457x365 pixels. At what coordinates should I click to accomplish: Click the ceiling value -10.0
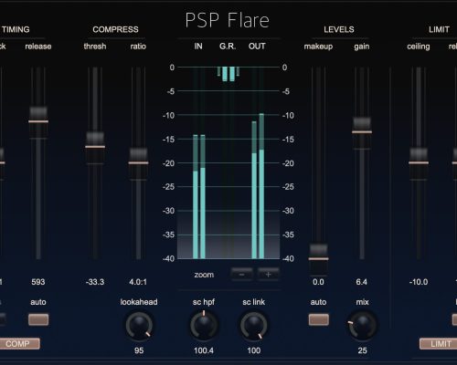coord(419,282)
